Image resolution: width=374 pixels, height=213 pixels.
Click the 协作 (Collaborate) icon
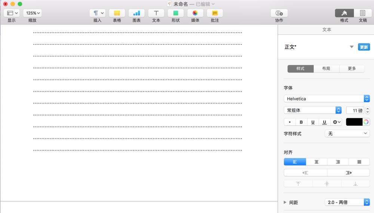(279, 13)
